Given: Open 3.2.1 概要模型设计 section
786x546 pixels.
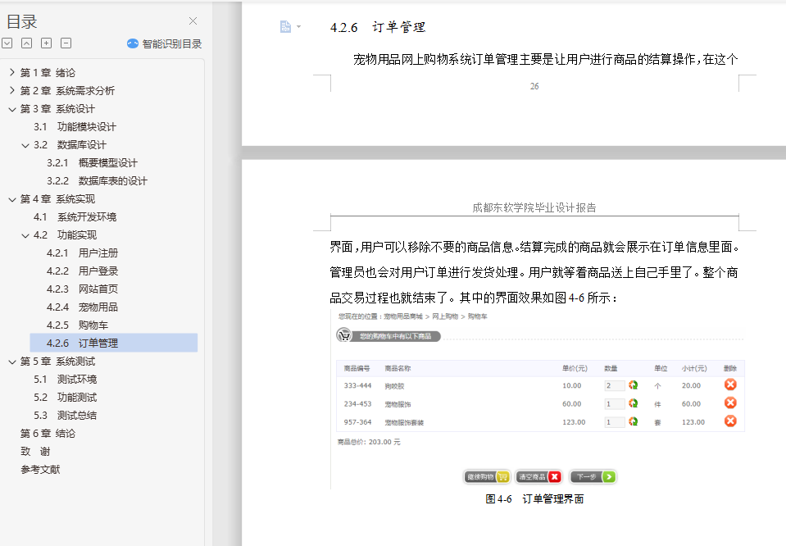Looking at the screenshot, I should point(92,163).
